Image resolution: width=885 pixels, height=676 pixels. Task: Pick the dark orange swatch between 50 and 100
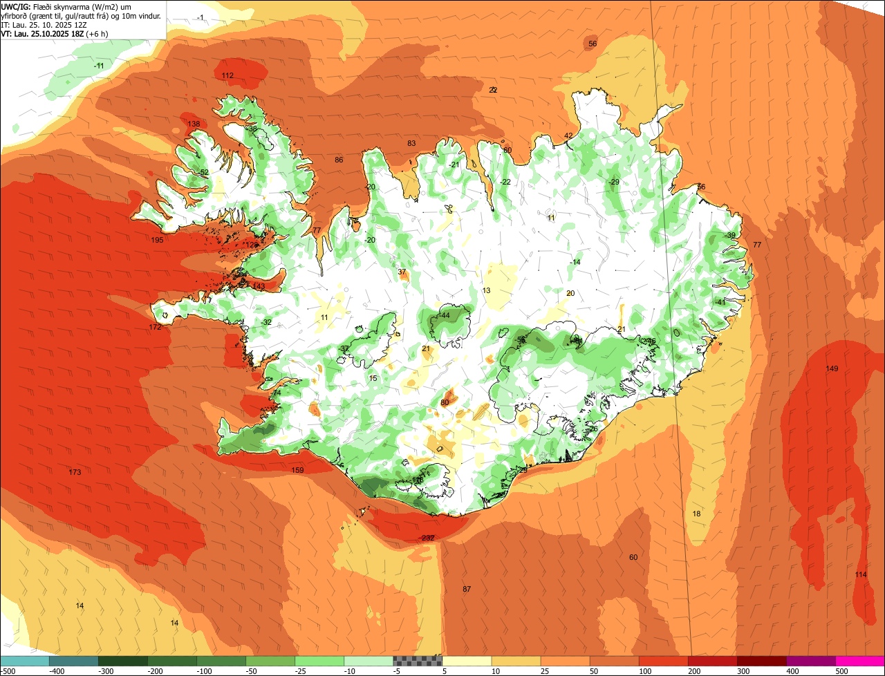point(614,661)
